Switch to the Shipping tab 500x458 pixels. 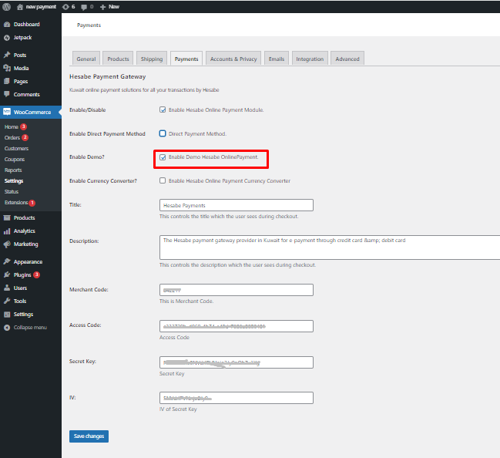pos(151,59)
